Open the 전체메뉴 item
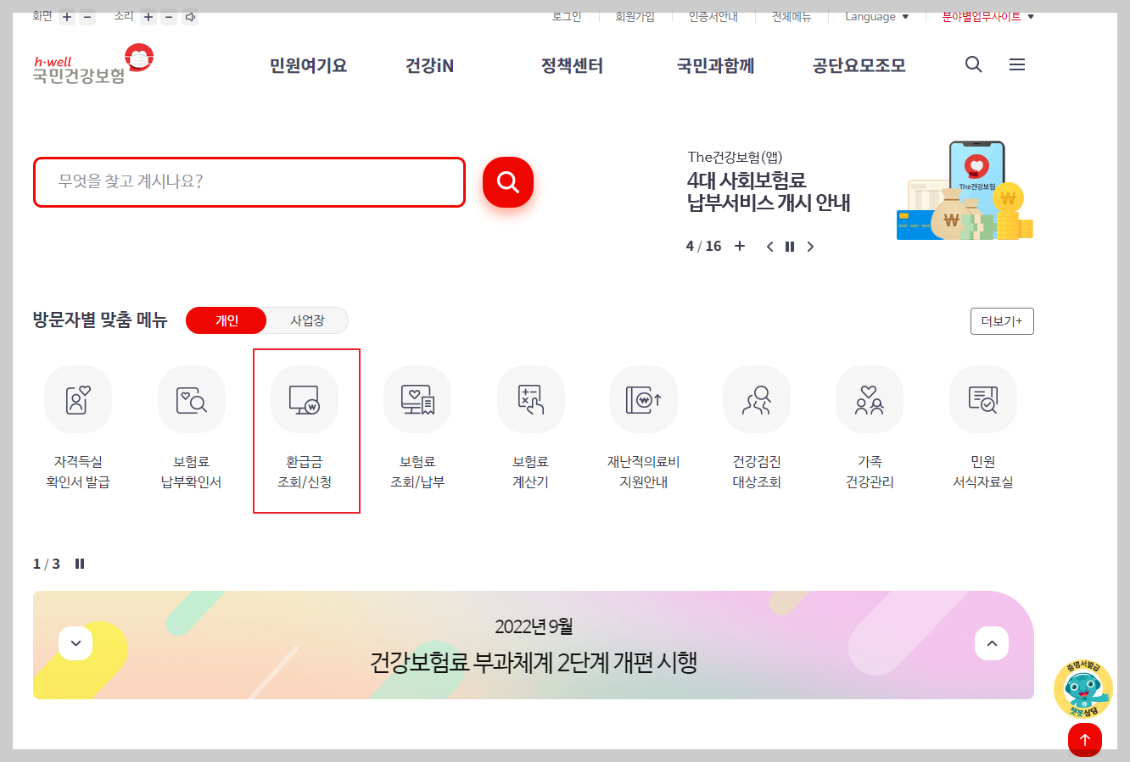 [791, 15]
